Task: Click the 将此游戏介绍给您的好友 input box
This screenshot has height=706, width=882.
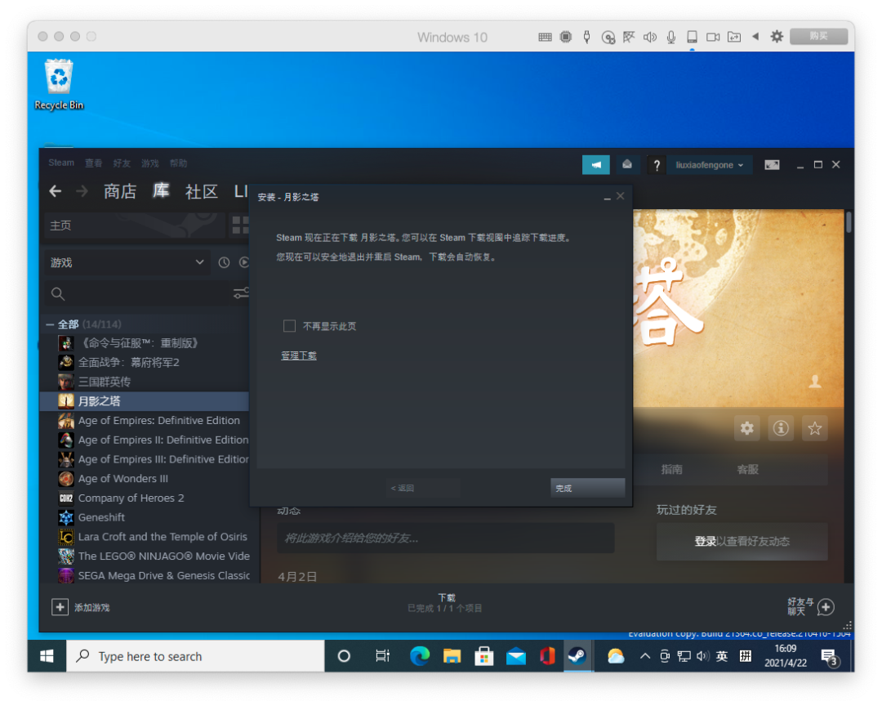Action: pyautogui.click(x=445, y=538)
